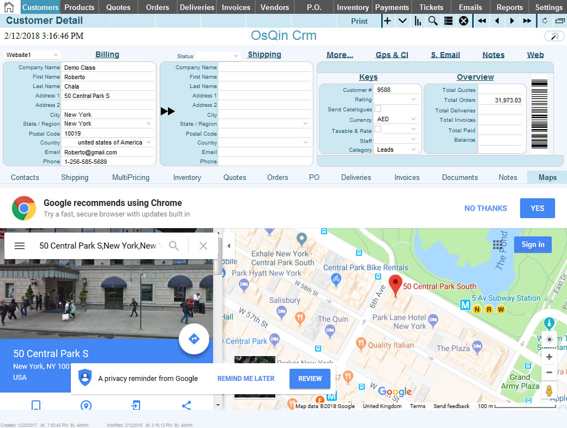This screenshot has height=428, width=567.
Task: Go to the Home icon
Action: tap(9, 7)
